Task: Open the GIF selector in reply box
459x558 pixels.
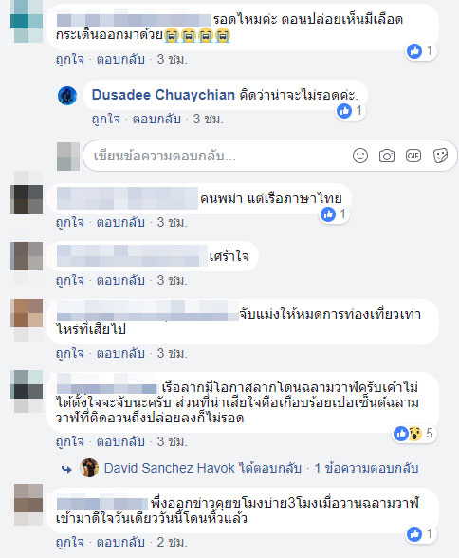Action: [x=413, y=156]
